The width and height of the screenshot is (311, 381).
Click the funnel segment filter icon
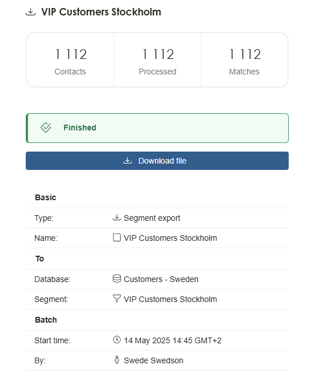[117, 299]
